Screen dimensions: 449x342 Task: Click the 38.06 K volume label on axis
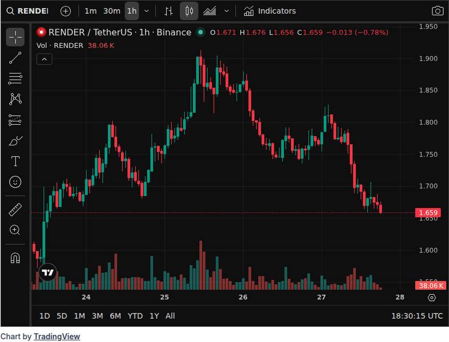431,286
